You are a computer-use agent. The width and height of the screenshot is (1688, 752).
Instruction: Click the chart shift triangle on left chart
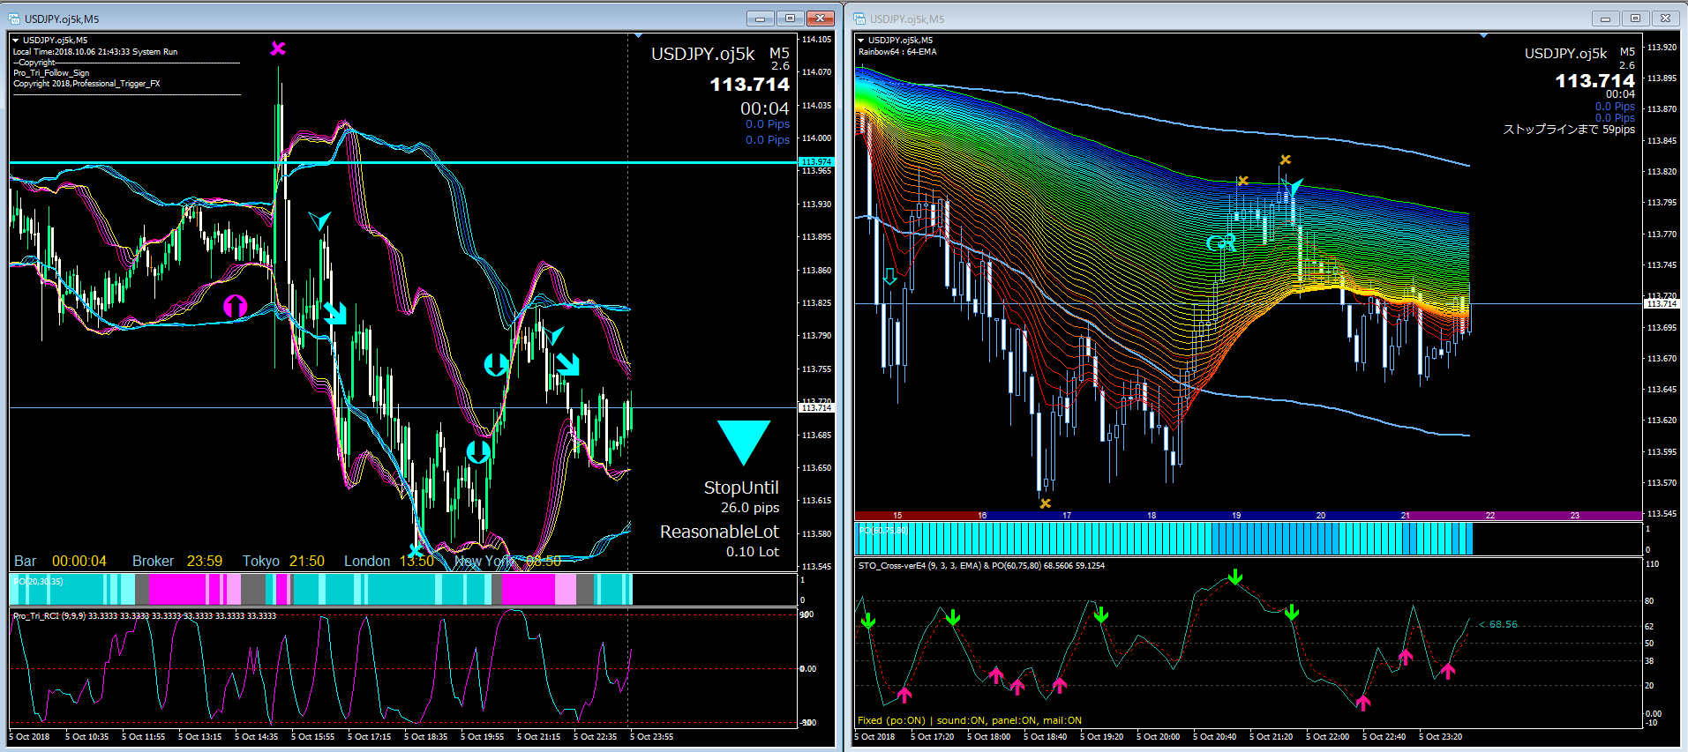pyautogui.click(x=638, y=36)
